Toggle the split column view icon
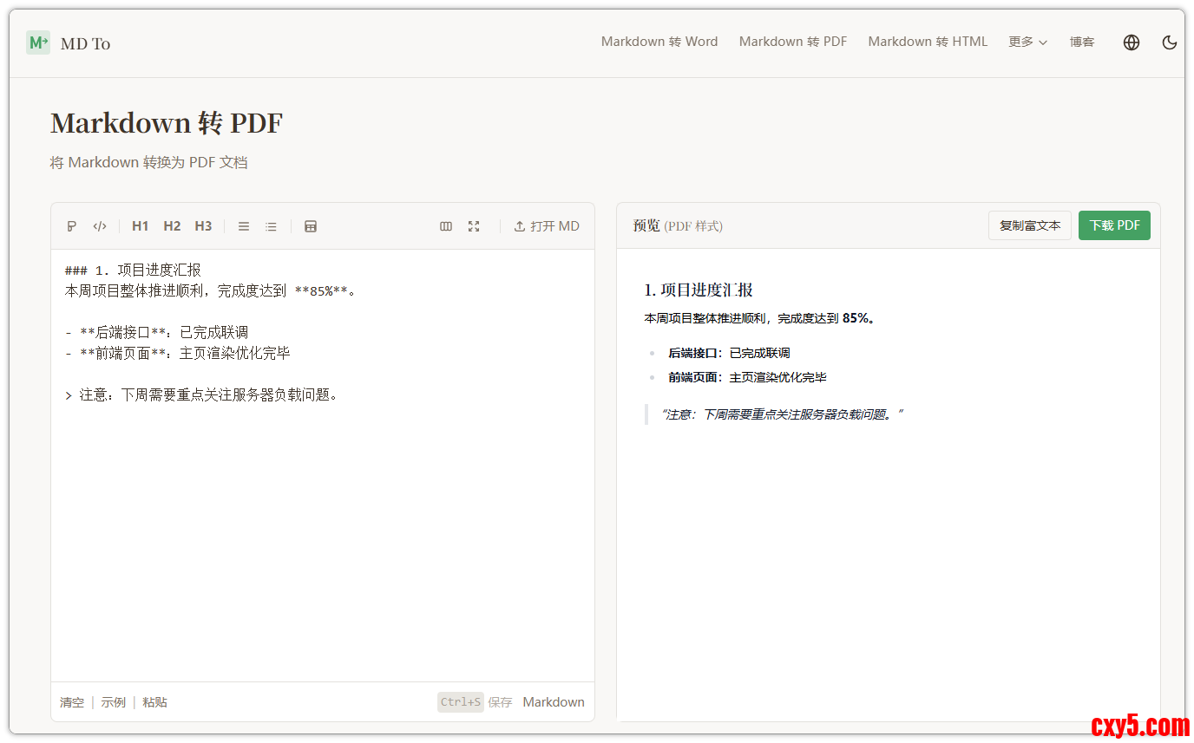 (446, 226)
